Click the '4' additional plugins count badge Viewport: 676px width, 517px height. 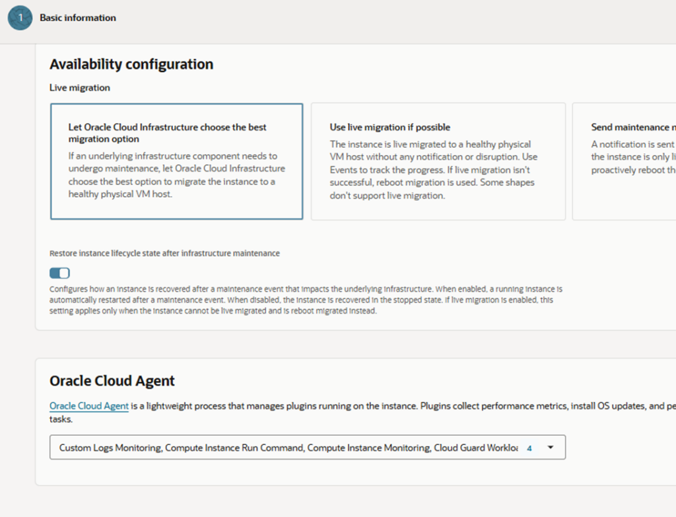[529, 448]
